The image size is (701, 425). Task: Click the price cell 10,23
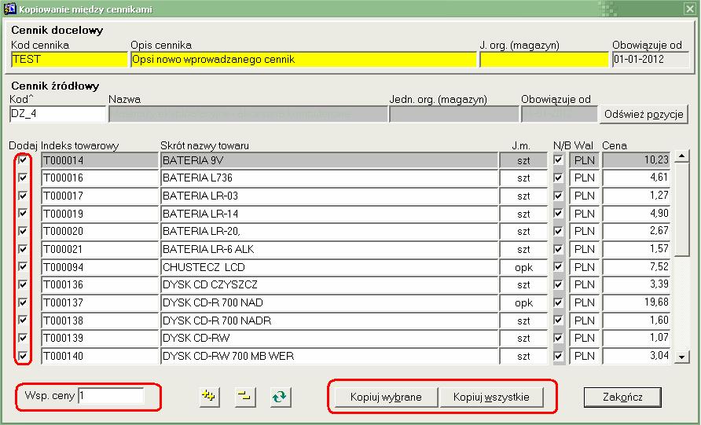pos(637,160)
